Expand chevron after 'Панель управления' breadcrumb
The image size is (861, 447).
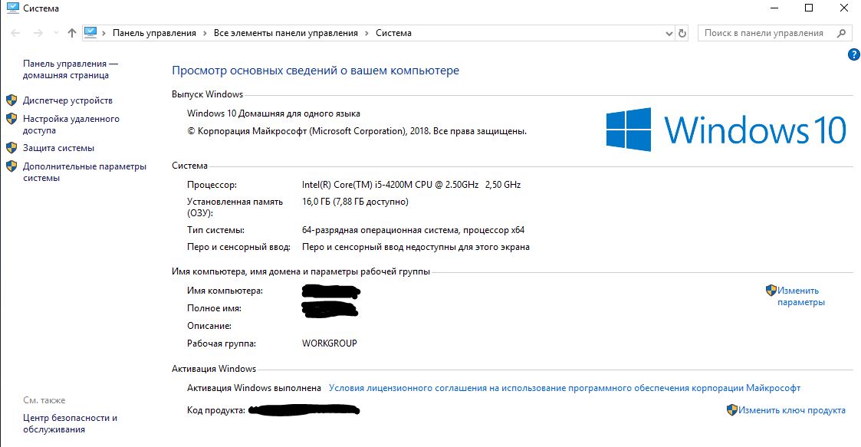205,33
